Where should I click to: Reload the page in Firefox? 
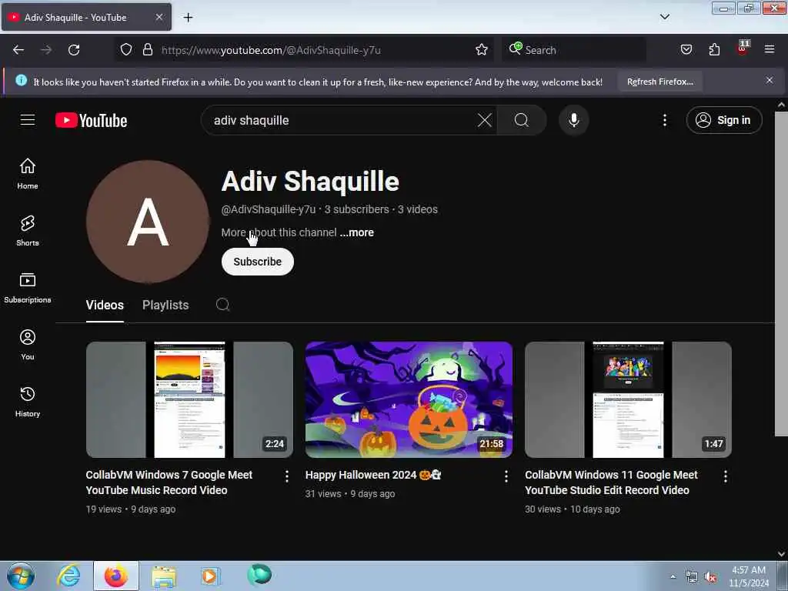(x=74, y=50)
